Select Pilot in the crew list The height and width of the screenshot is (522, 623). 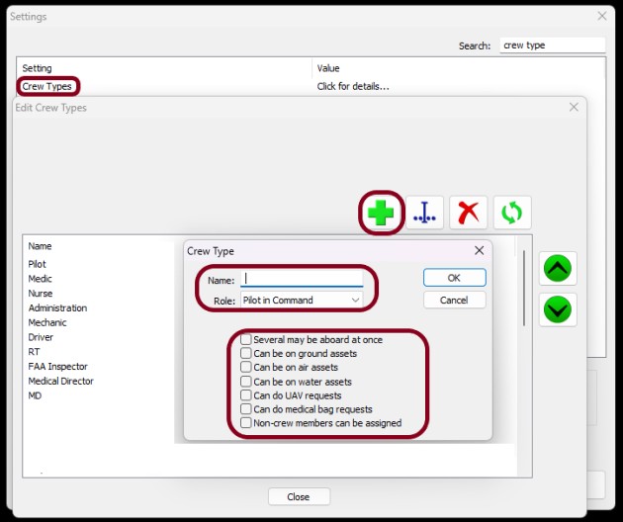pos(37,264)
